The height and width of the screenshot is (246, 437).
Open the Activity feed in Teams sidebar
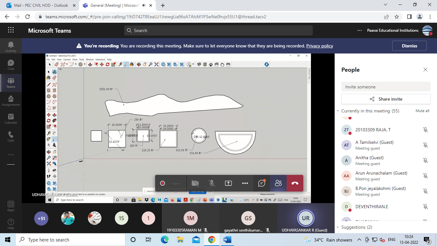point(11,47)
